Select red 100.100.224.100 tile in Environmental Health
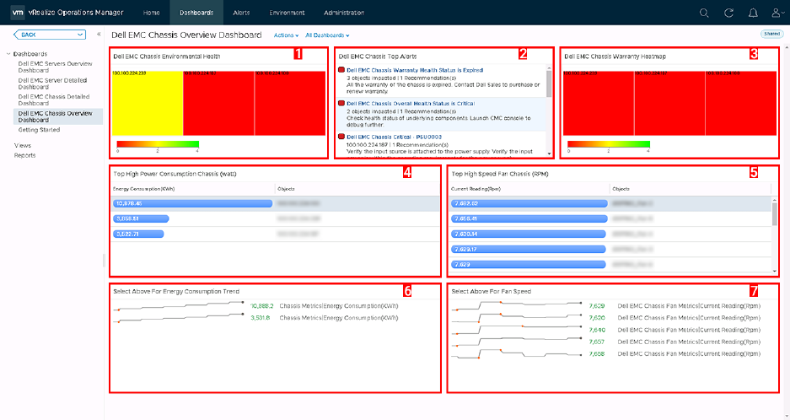 290,103
